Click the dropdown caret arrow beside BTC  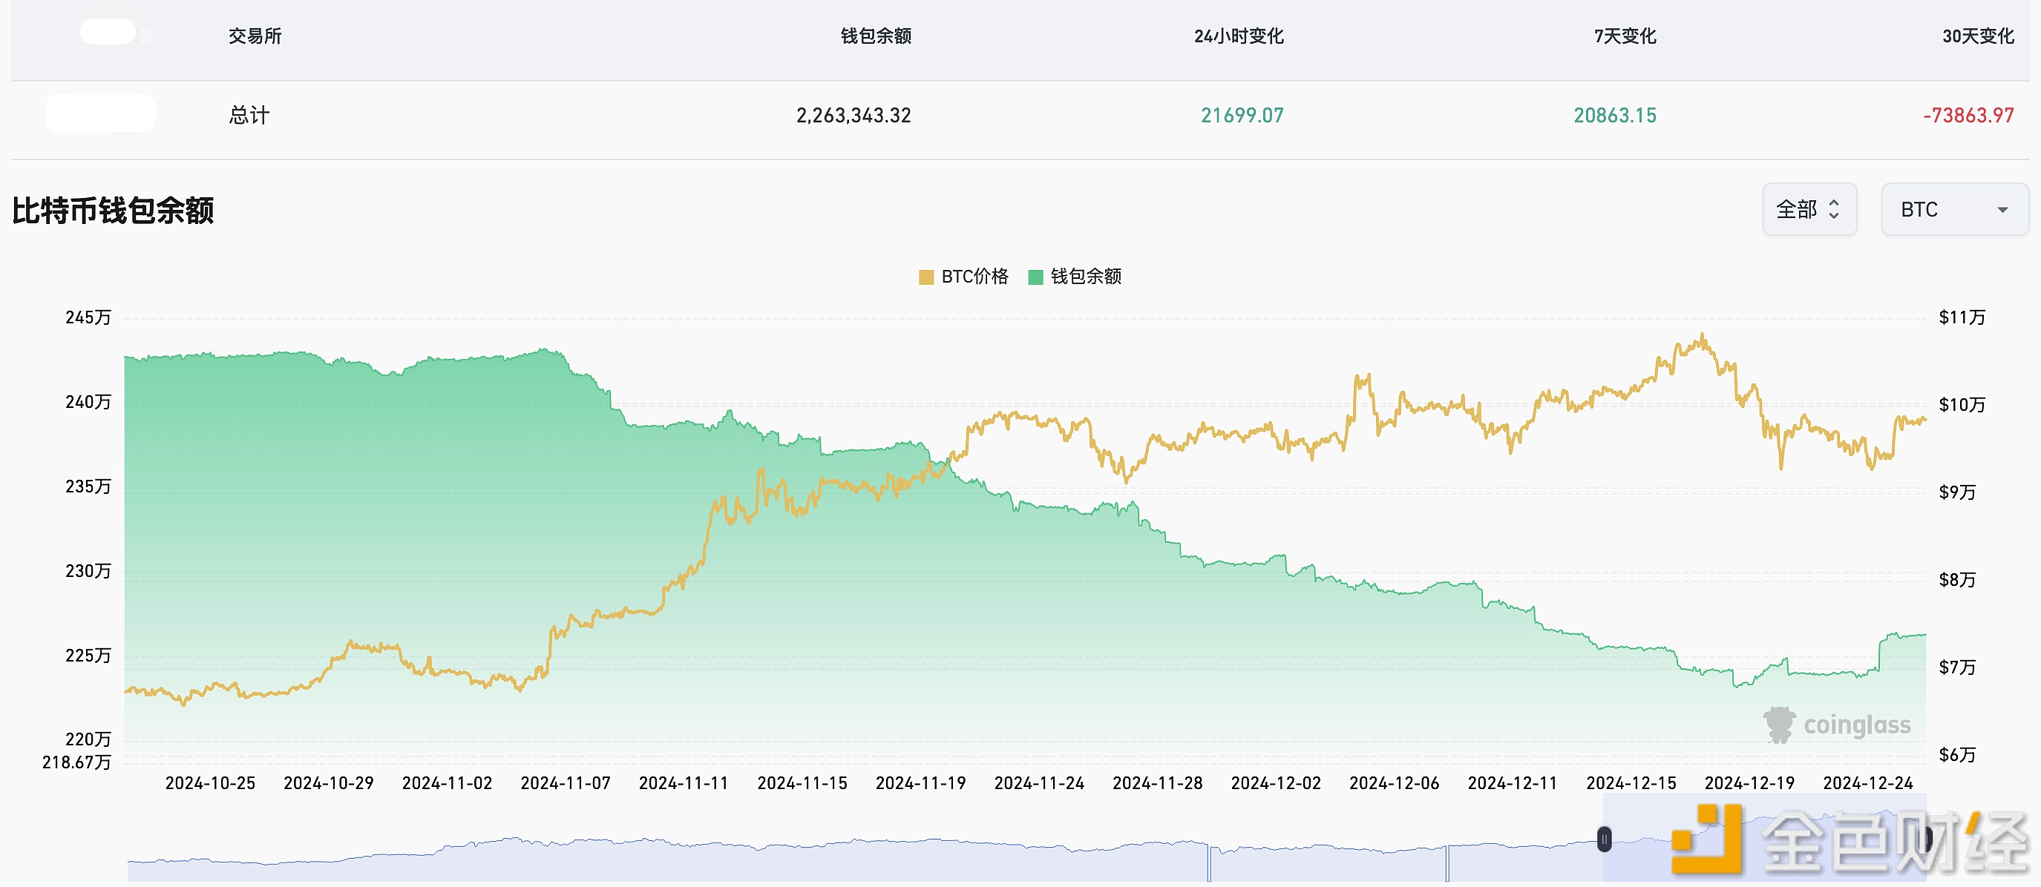[2002, 210]
